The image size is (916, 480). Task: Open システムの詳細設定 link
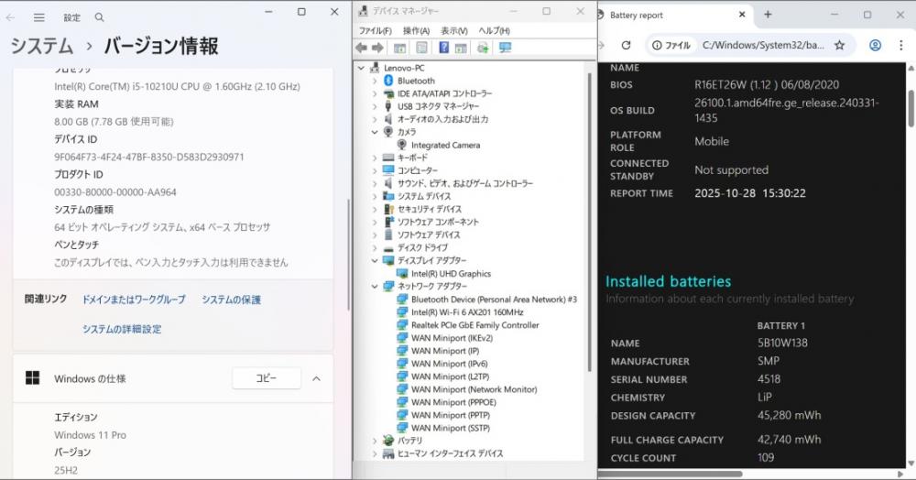point(122,329)
